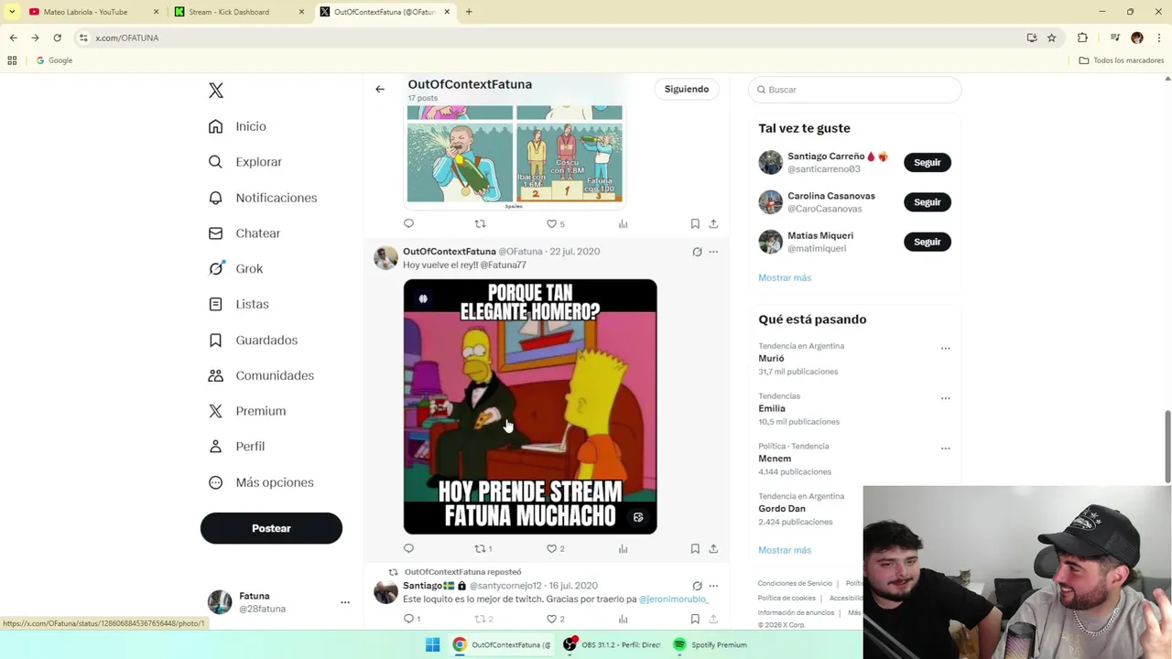Viewport: 1172px width, 659px height.
Task: Click the browser address bar
Action: (549, 38)
